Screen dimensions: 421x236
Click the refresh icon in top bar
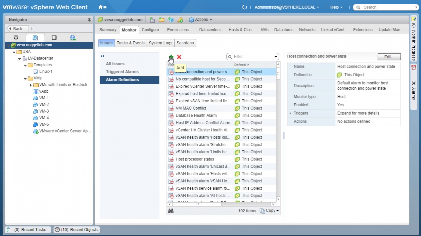(245, 7)
